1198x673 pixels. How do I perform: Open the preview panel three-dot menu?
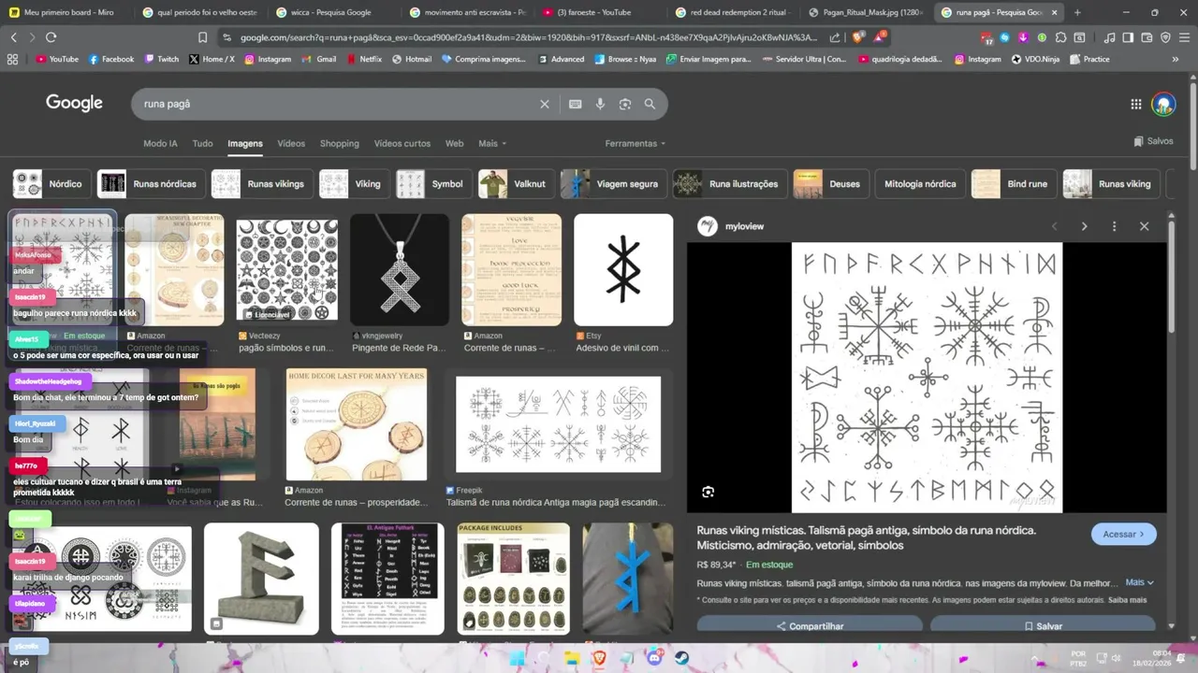pos(1114,226)
